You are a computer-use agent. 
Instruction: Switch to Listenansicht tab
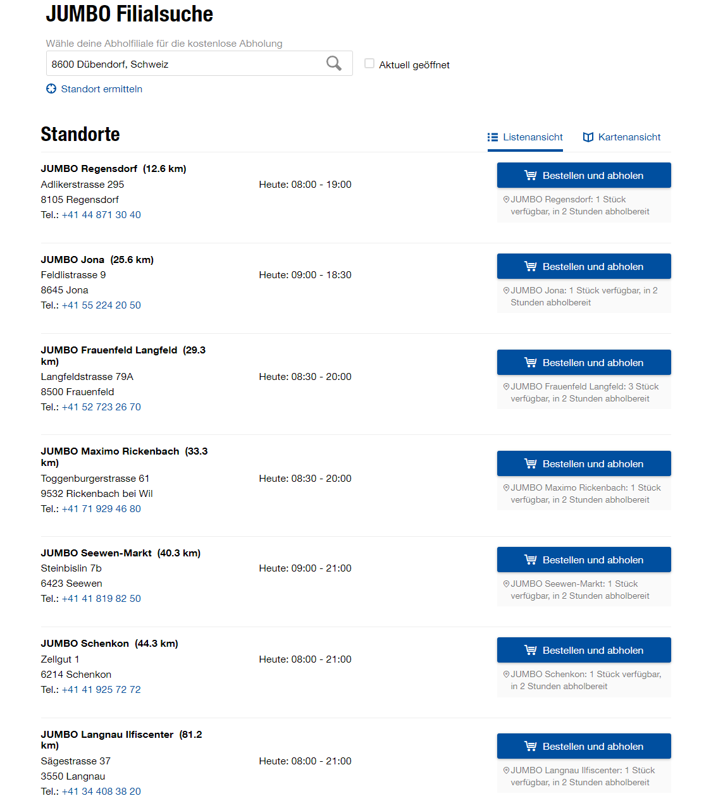pos(532,137)
